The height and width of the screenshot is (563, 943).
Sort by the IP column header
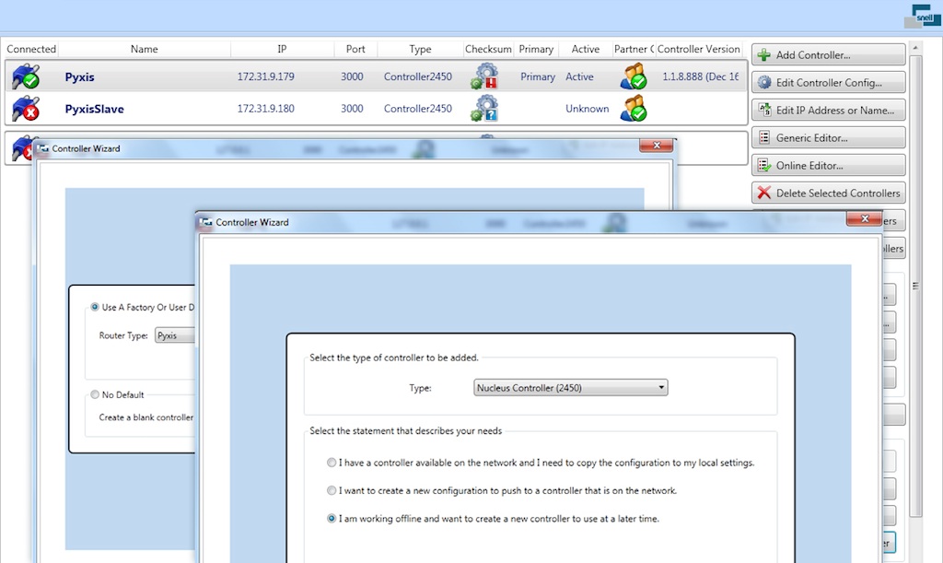282,49
